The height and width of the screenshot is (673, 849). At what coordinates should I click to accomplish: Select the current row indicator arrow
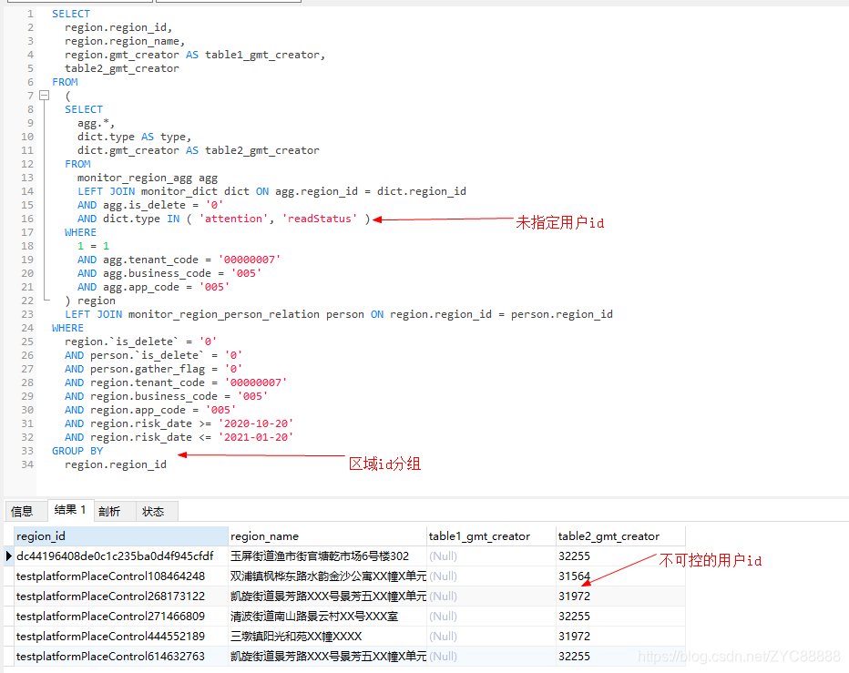point(9,556)
